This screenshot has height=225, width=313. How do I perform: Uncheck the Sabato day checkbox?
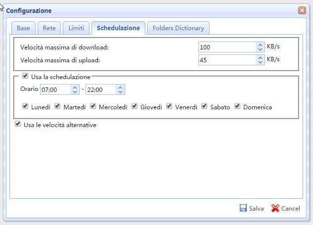[x=204, y=106]
